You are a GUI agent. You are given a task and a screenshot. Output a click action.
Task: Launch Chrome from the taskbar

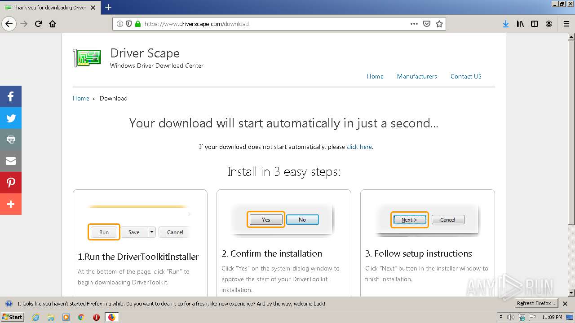81,317
